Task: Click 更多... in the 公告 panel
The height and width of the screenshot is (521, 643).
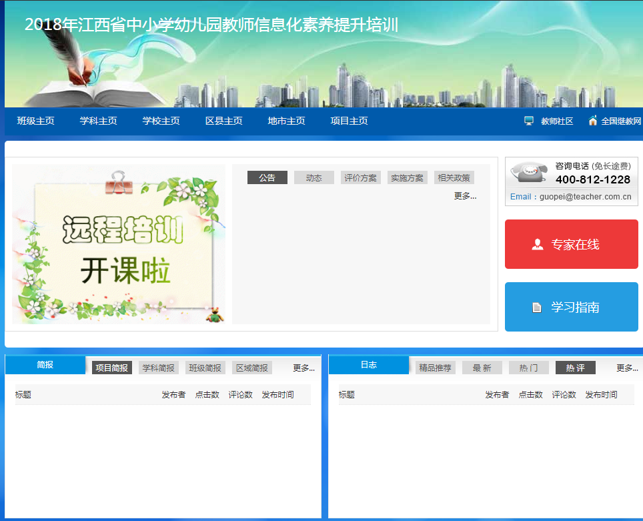Action: (x=465, y=195)
